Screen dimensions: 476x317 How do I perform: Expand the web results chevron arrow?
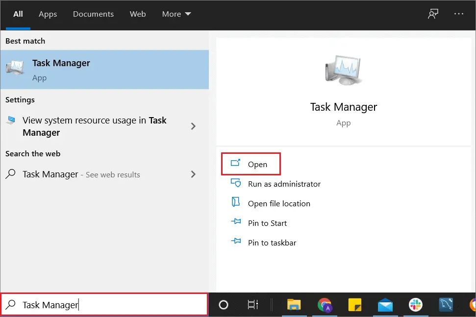193,174
